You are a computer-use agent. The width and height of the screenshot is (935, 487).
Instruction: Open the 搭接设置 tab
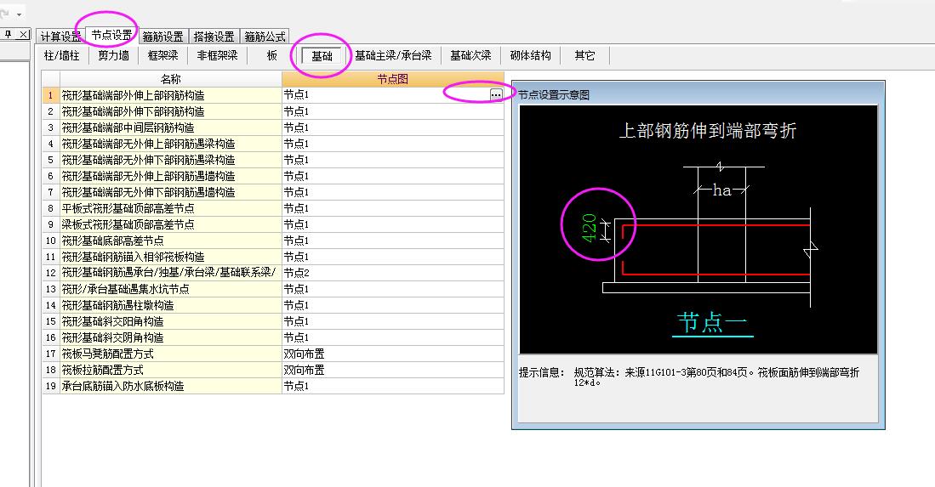214,37
